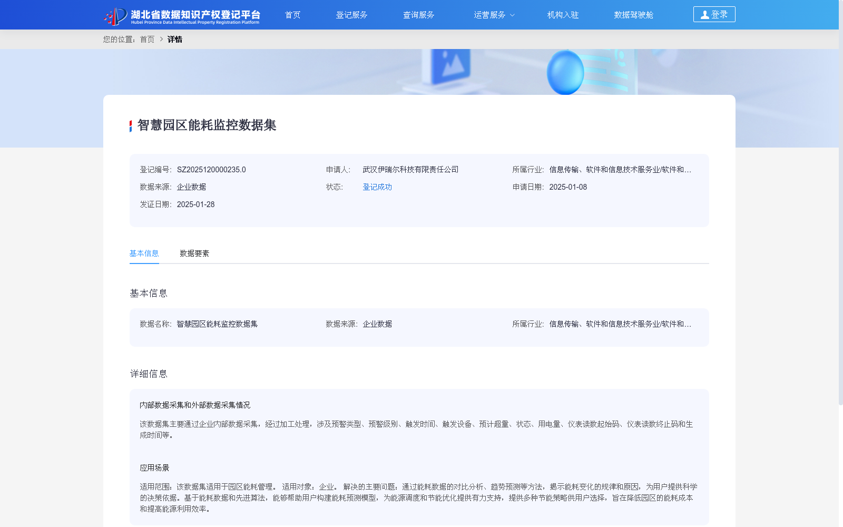Image resolution: width=843 pixels, height=527 pixels.
Task: Click the 基本信息 section heading
Action: (149, 293)
